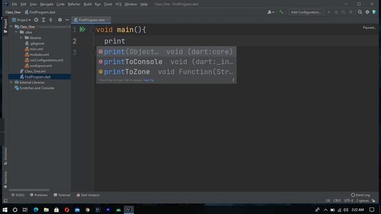Open the Navigate menu
The height and width of the screenshot is (214, 381).
pyautogui.click(x=46, y=4)
